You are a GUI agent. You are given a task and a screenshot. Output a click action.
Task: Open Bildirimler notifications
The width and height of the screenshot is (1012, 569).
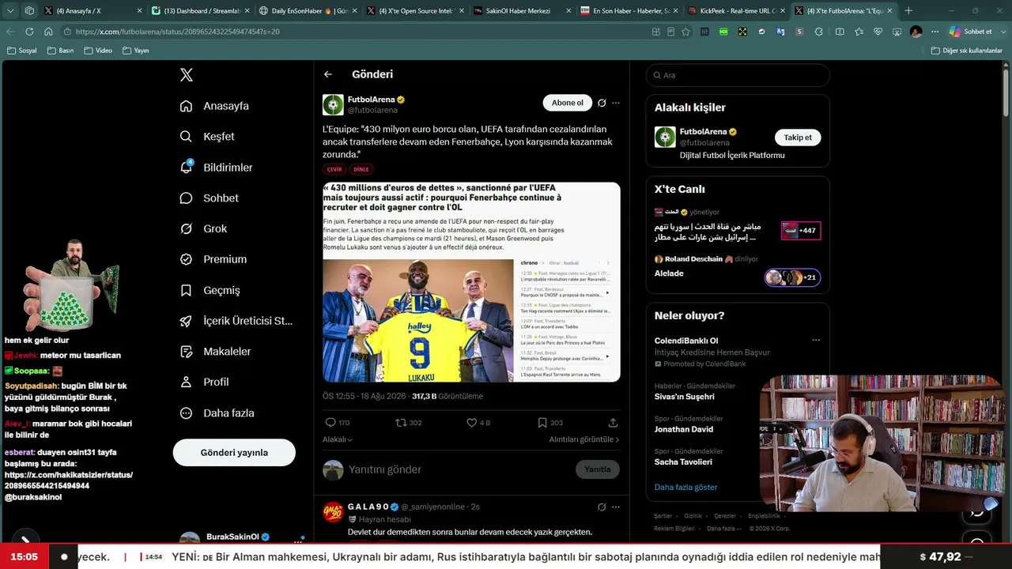(x=217, y=168)
